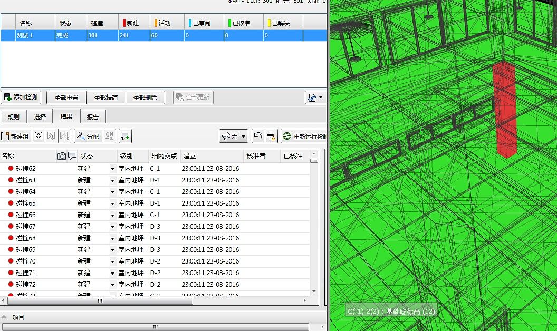Click the 全部删除 (Delete All) button
Screen dimensions: 557x331
tap(145, 98)
